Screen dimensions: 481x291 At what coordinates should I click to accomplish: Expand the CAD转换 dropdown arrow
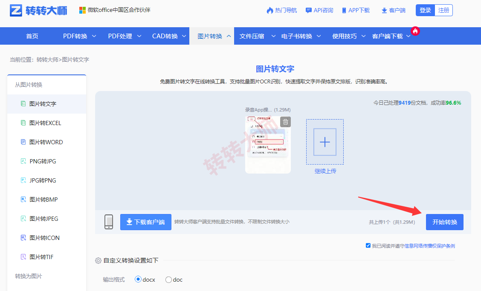[184, 36]
